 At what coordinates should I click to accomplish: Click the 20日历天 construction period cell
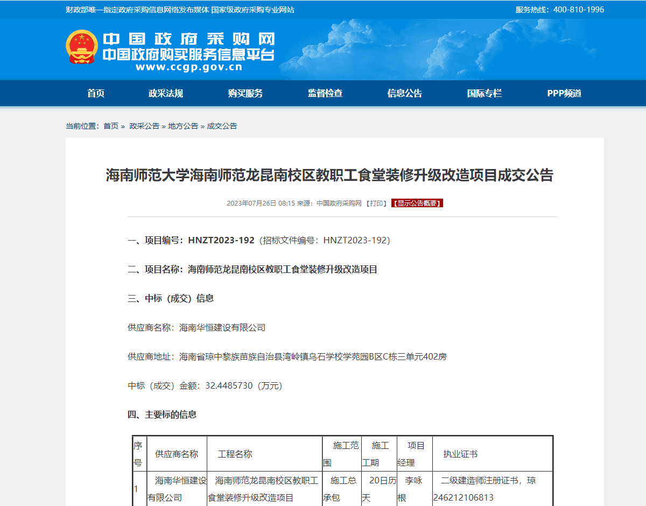[379, 489]
